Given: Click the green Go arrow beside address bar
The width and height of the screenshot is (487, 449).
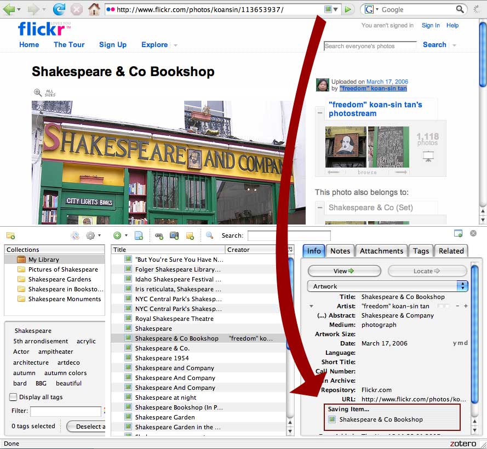Looking at the screenshot, I should coord(348,9).
